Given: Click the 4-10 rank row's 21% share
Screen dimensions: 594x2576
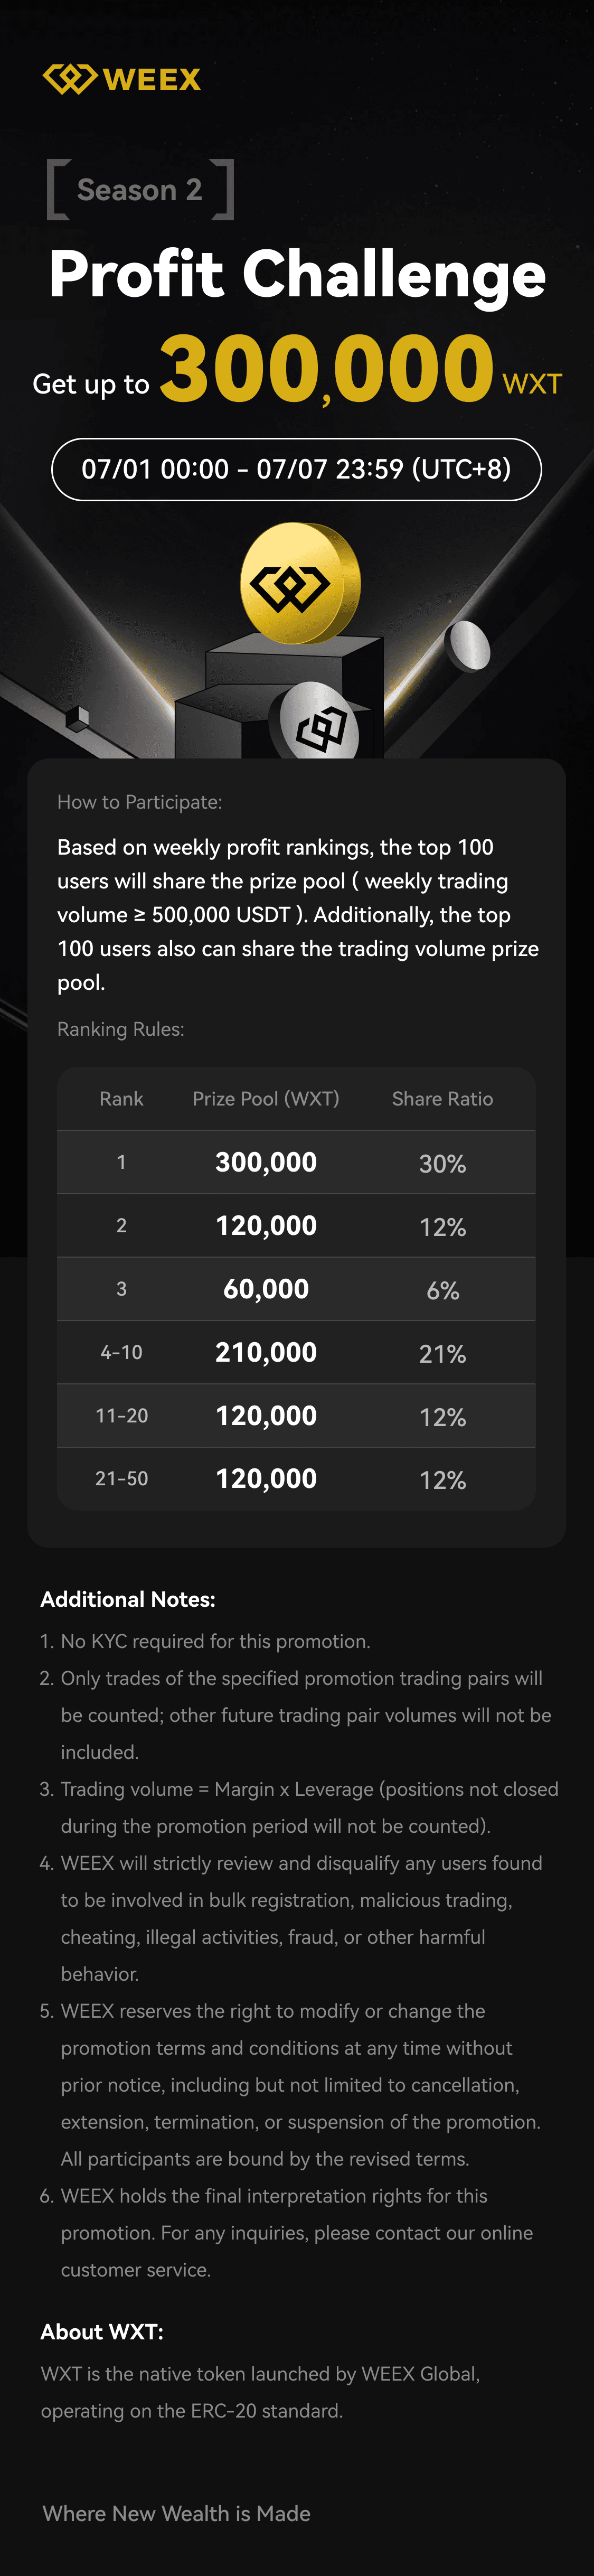Looking at the screenshot, I should tap(442, 1354).
